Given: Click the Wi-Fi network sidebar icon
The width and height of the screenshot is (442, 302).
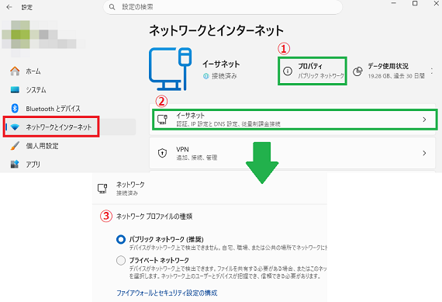Looking at the screenshot, I should tap(15, 127).
